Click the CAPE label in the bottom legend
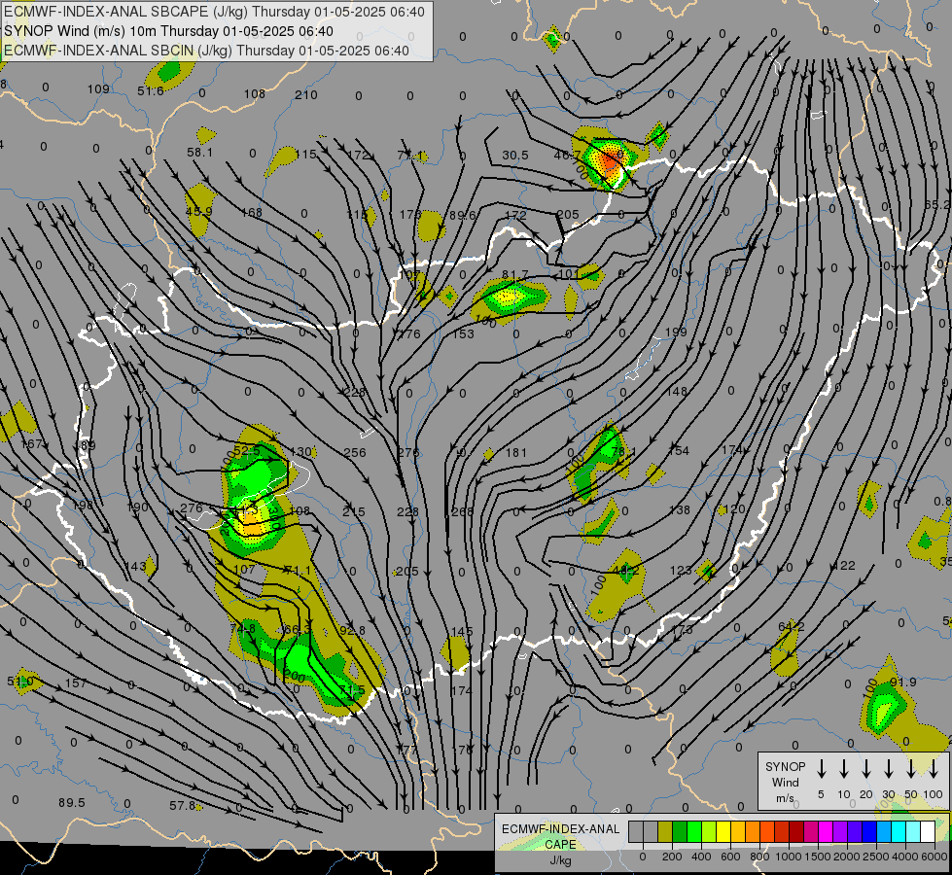Screen dimensions: 952x875 coord(560,845)
